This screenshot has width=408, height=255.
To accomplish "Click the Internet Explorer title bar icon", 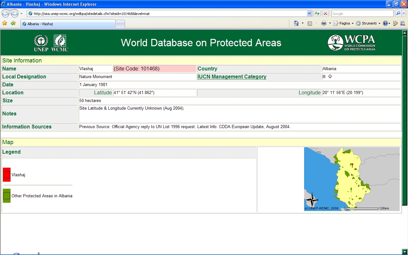I will pos(3,4).
